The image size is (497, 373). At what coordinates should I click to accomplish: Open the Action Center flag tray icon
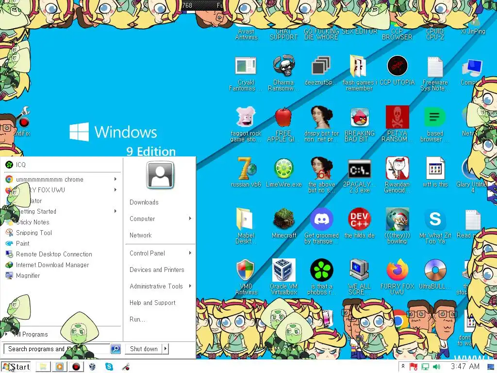[x=413, y=367]
